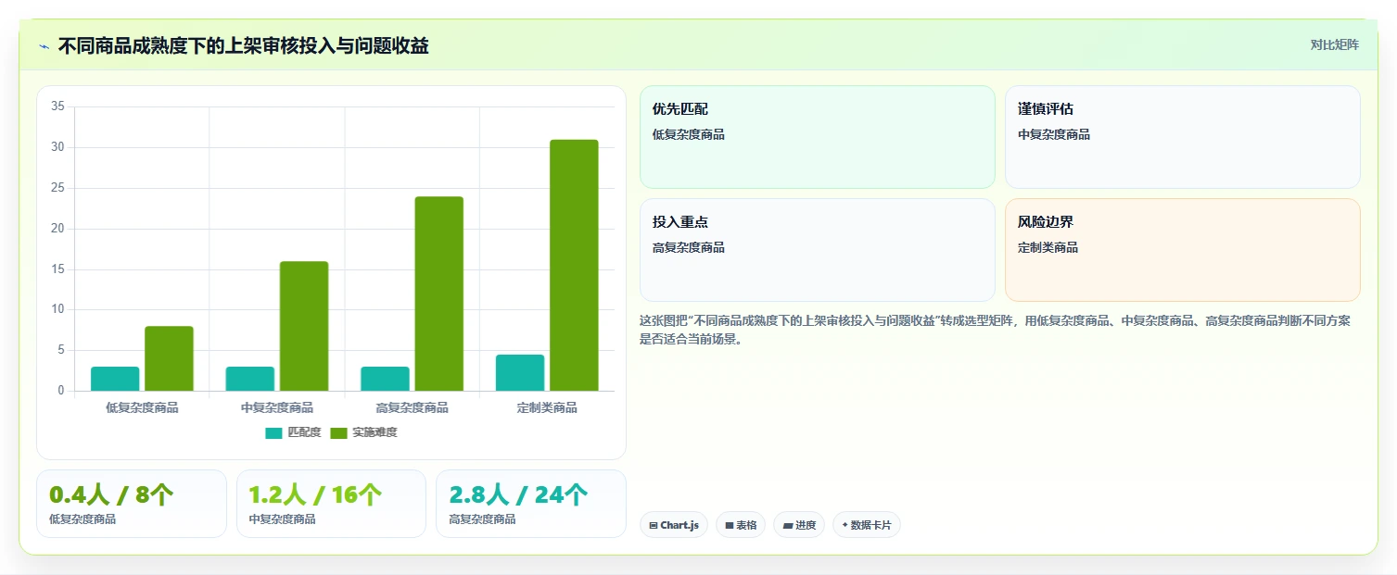1397x575 pixels.
Task: Click 定制类商品 text in 风险边界 card
Action: point(1048,247)
